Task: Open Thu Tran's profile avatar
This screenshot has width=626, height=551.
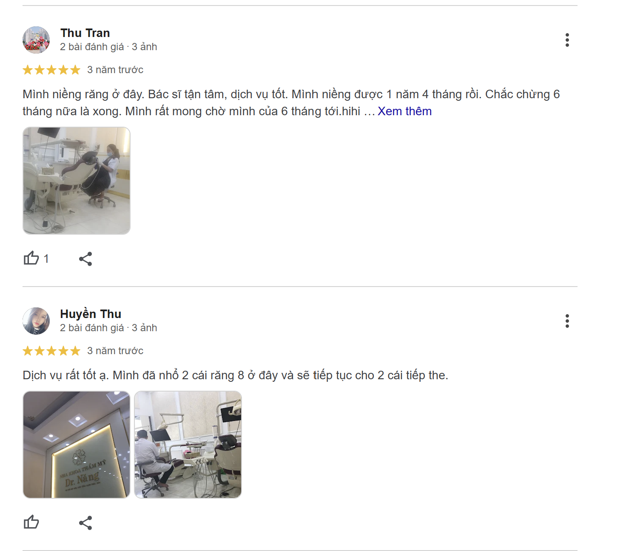Action: pyautogui.click(x=36, y=40)
